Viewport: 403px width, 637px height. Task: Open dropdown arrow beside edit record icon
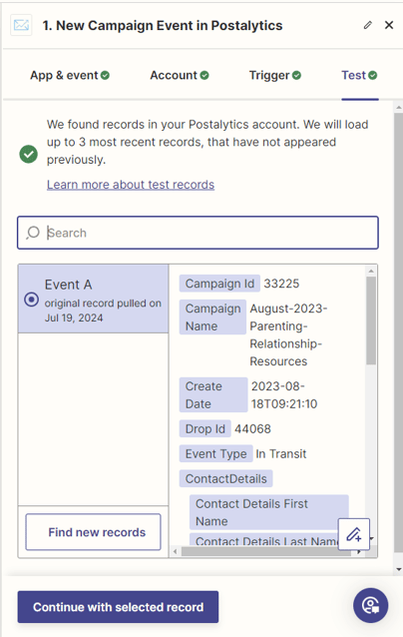click(372, 539)
